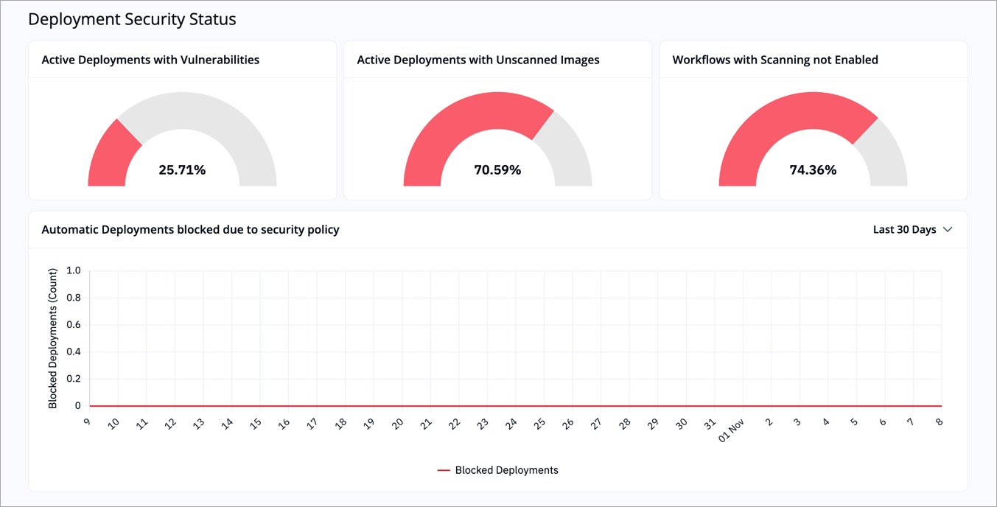Screen dimensions: 997x507
Task: Open the Last 30 Days dropdown
Action: click(913, 229)
